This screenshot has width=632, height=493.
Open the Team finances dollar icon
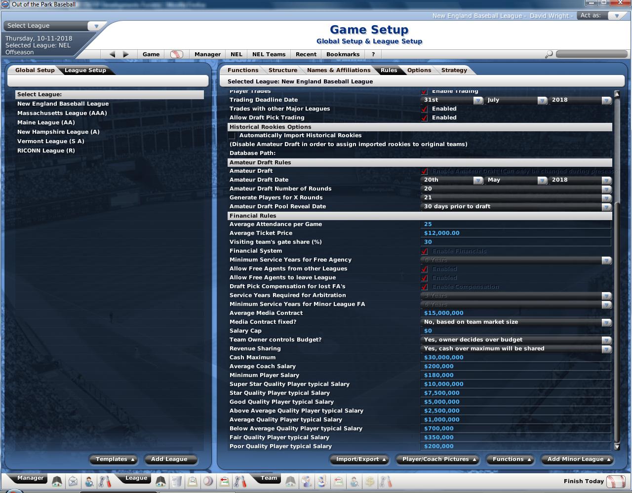pos(370,482)
